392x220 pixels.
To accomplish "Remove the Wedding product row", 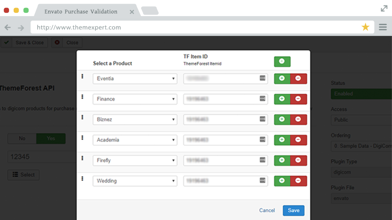I will (299, 181).
